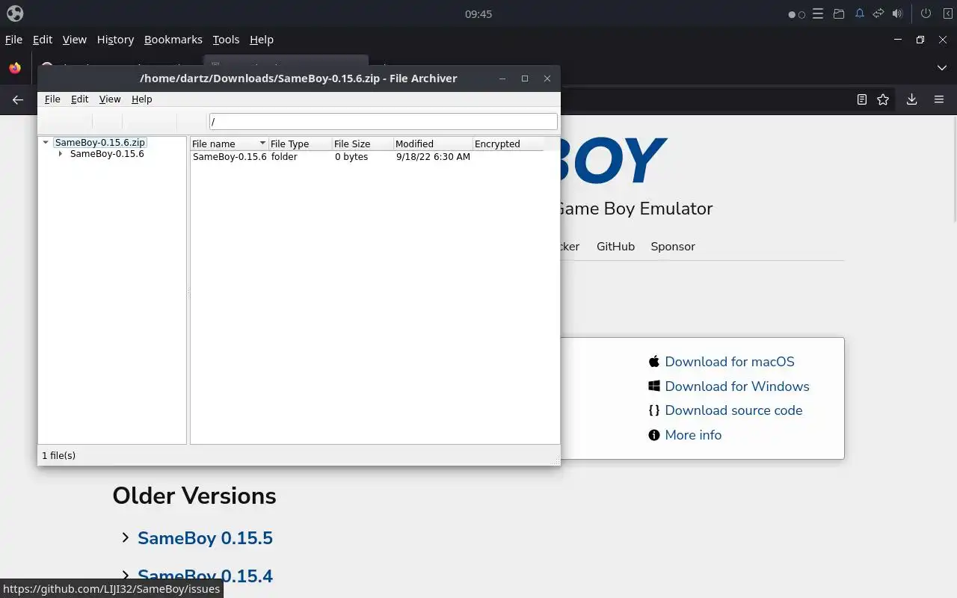
Task: Sort by the Modified column header
Action: click(x=433, y=144)
